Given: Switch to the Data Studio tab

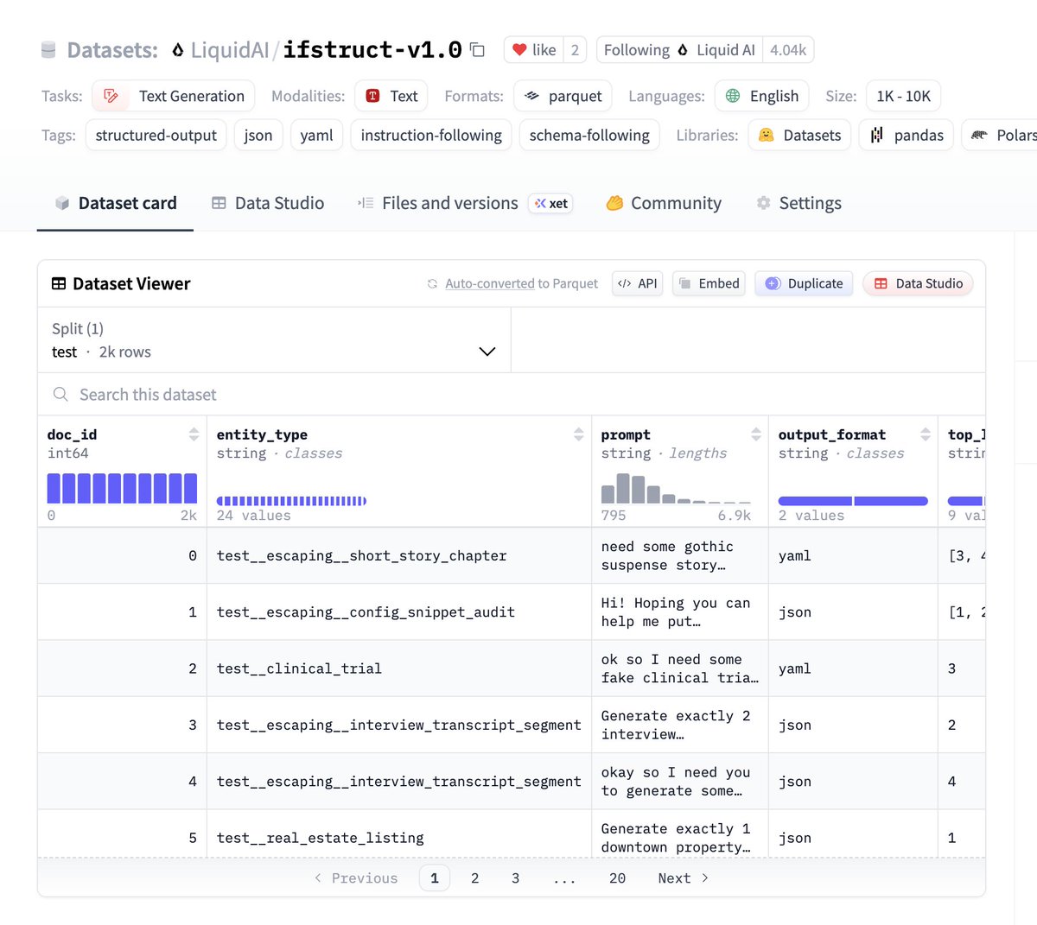Looking at the screenshot, I should pos(268,203).
